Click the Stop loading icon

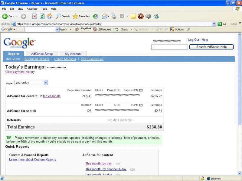tap(34, 16)
